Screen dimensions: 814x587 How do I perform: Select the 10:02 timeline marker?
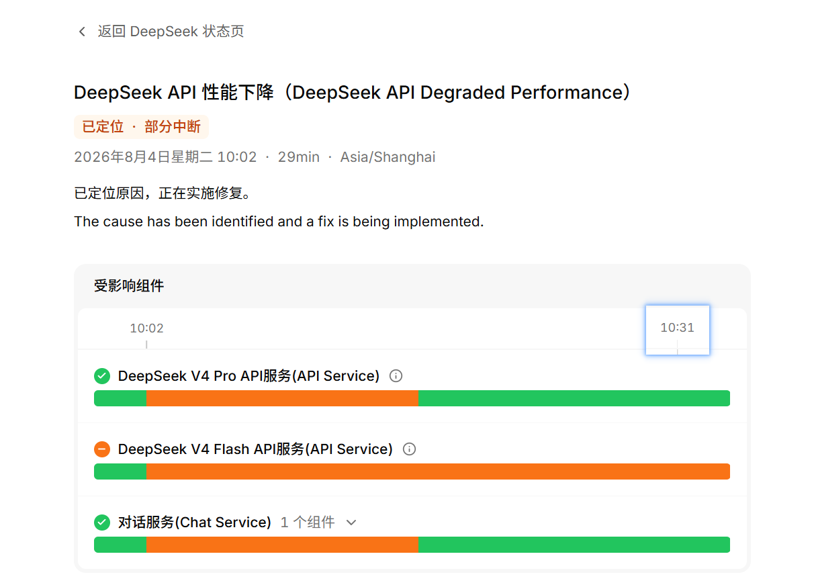[146, 328]
